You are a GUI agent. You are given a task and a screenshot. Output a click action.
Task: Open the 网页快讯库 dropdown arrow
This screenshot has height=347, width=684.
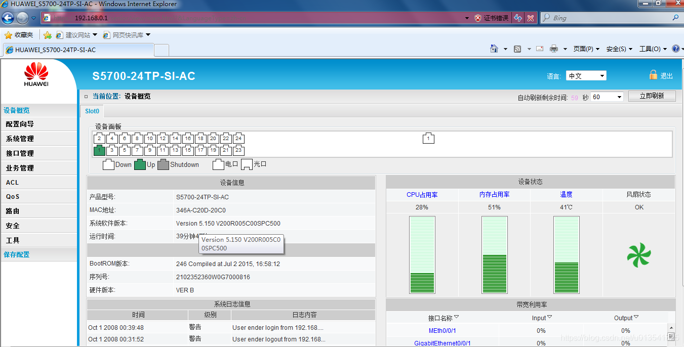pyautogui.click(x=148, y=35)
